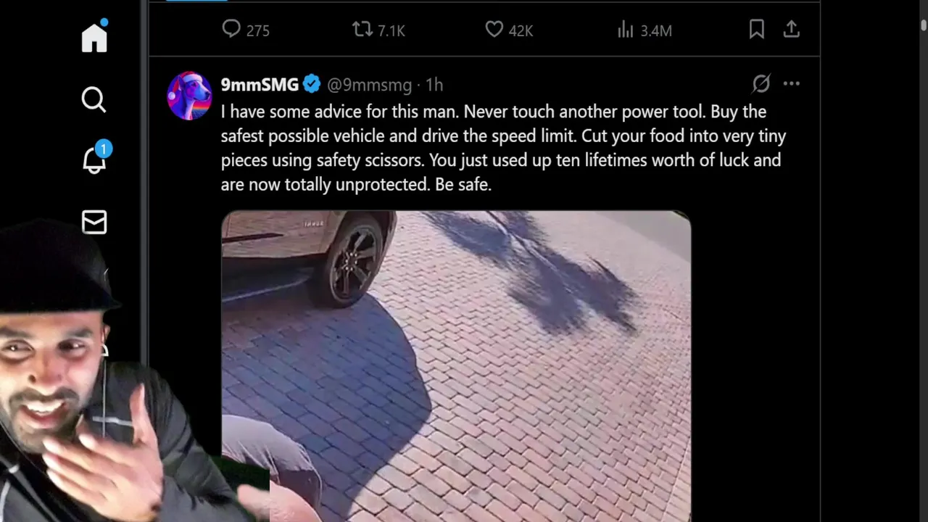This screenshot has height=522, width=928.
Task: Bookmark the post above 9mmSMG's tweet
Action: tap(756, 29)
